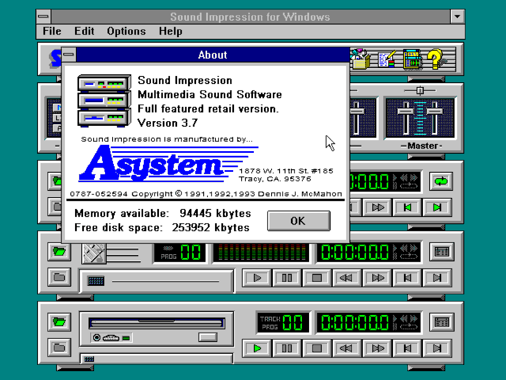Viewport: 506px width, 380px height.
Task: Click Pause on the MIDI deck
Action: click(287, 277)
